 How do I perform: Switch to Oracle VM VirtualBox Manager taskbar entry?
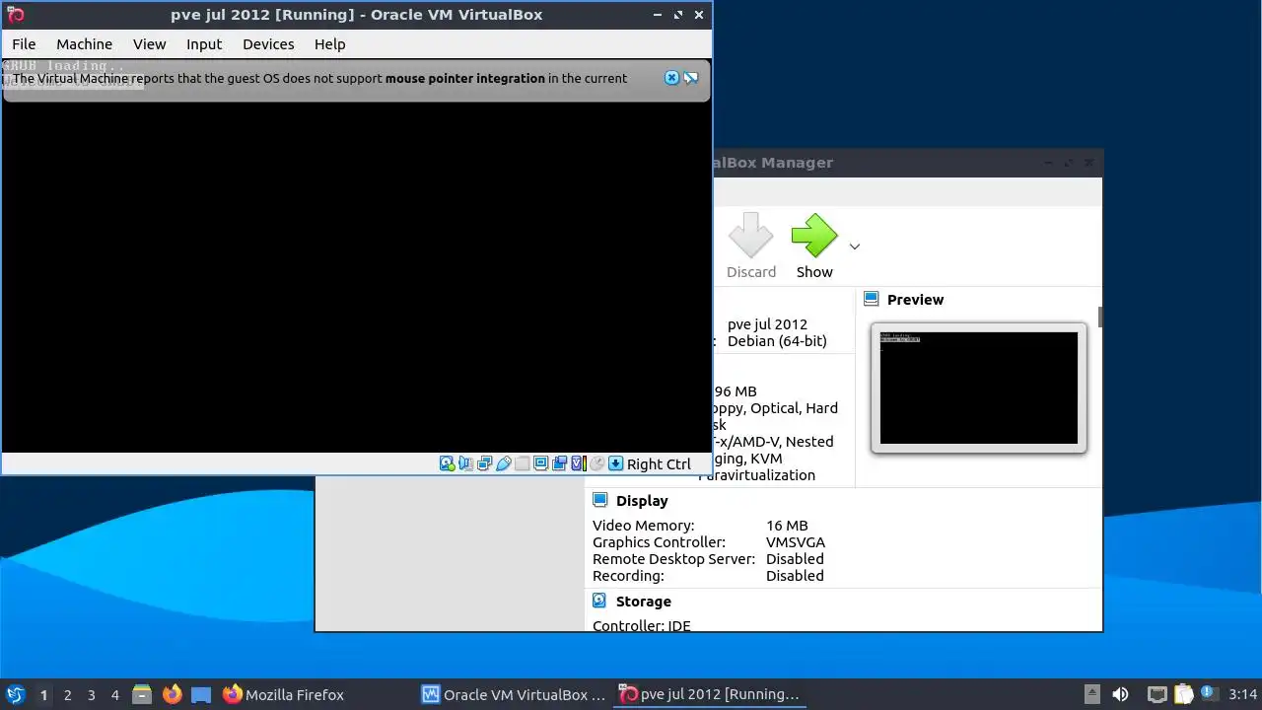point(514,694)
